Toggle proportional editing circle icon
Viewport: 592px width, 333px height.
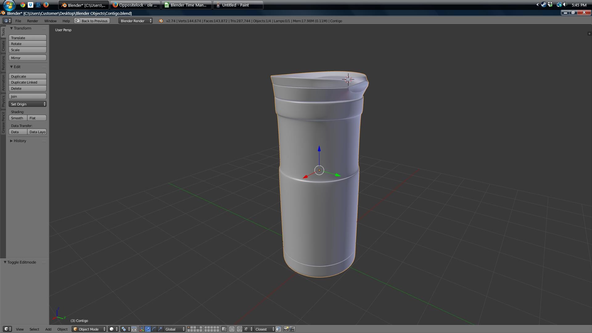232,329
